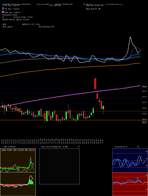Select the '200 Day - 326.81' legend text
This screenshot has width=148, height=196.
coord(13,12)
